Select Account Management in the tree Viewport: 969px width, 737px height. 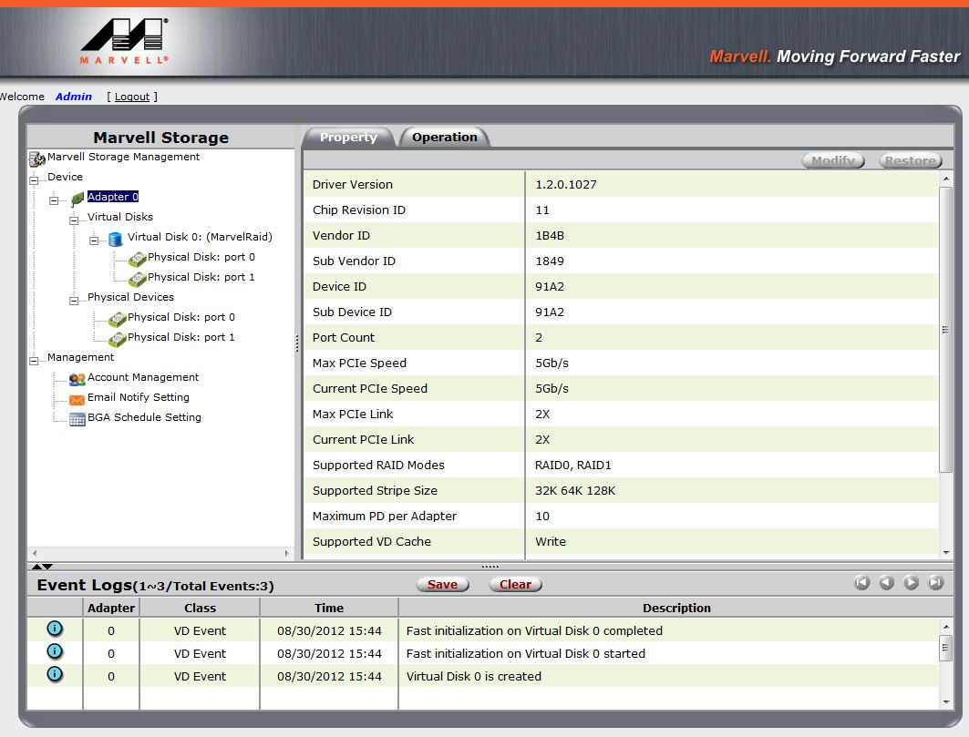(143, 377)
